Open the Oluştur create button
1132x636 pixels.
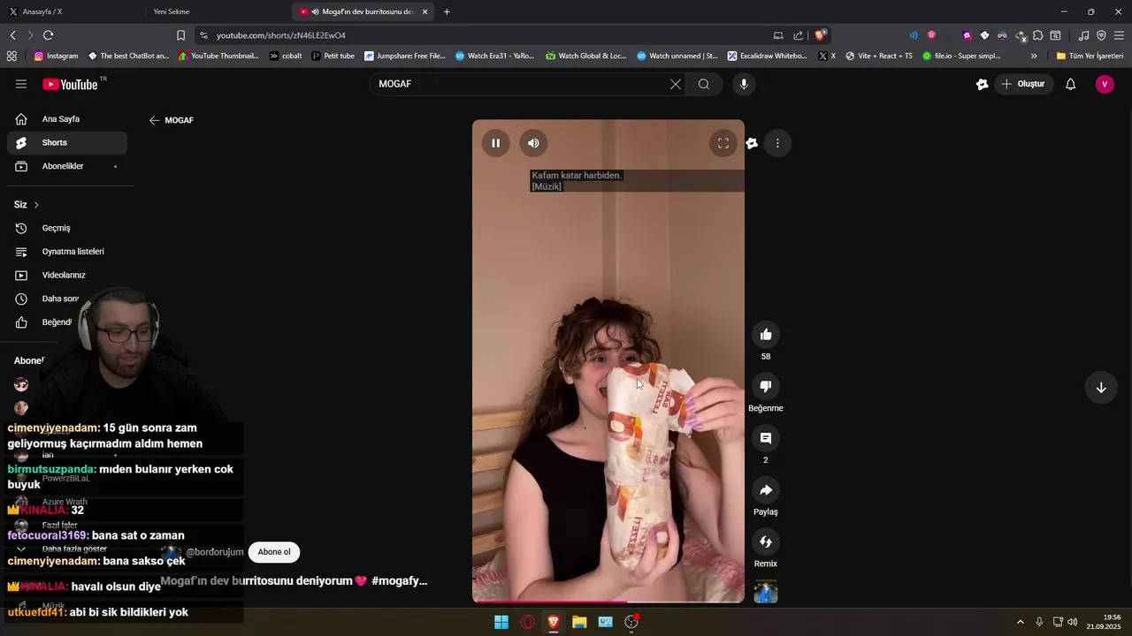[1024, 84]
